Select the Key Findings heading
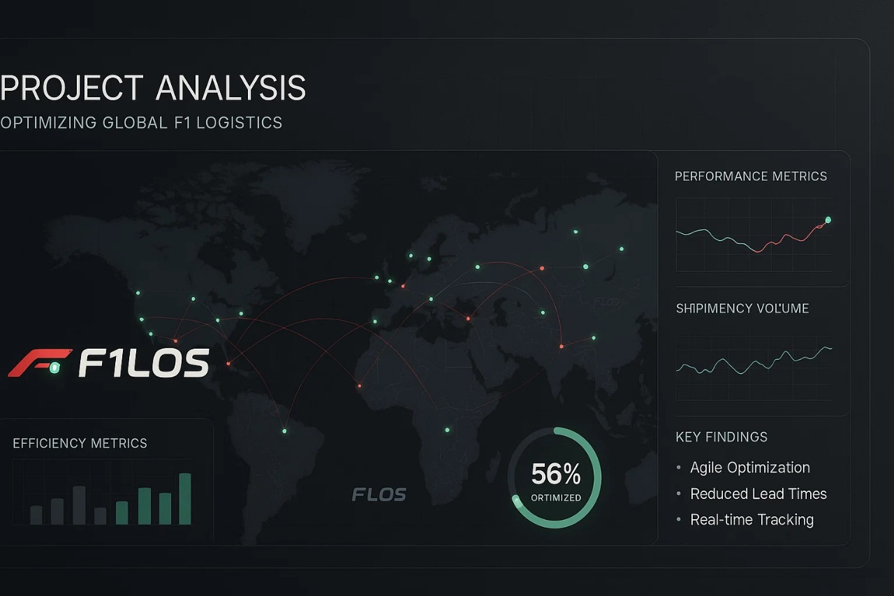 [x=721, y=437]
